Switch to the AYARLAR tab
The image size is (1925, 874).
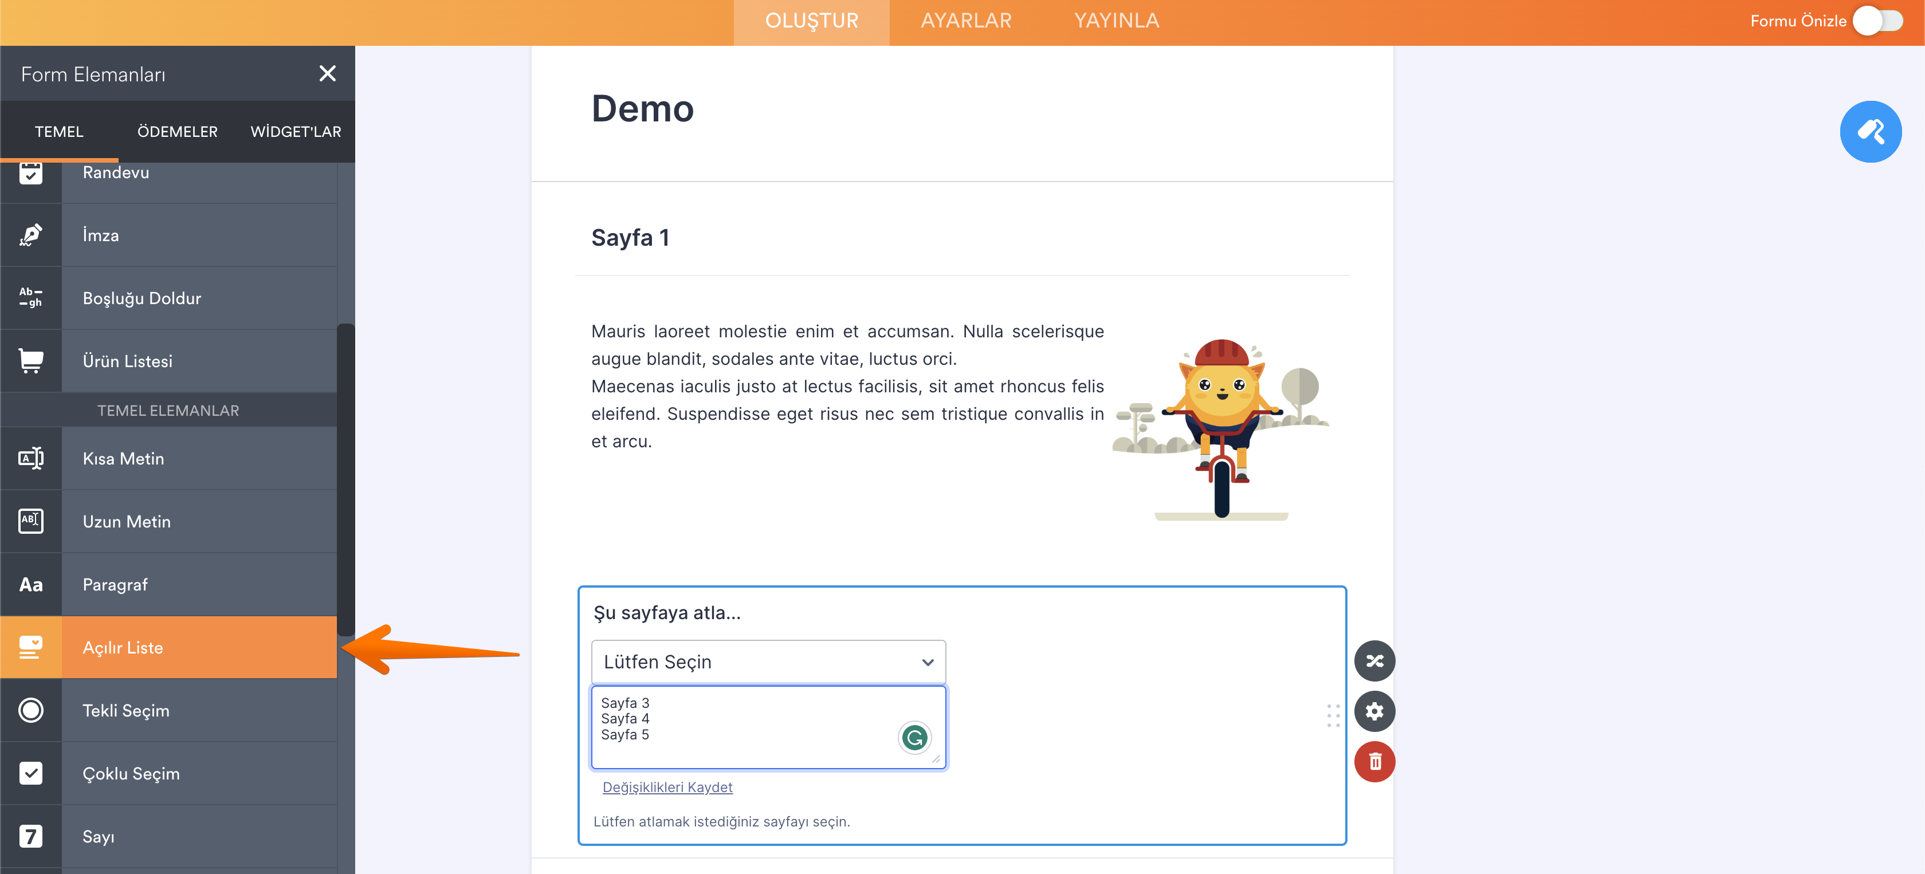click(x=965, y=21)
